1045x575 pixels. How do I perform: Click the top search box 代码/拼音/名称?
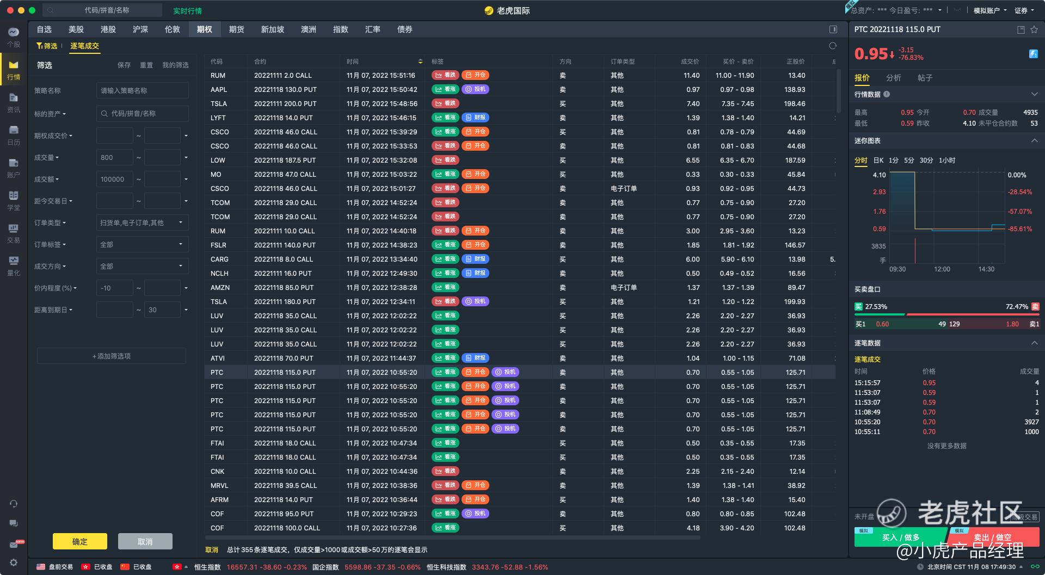coord(102,10)
